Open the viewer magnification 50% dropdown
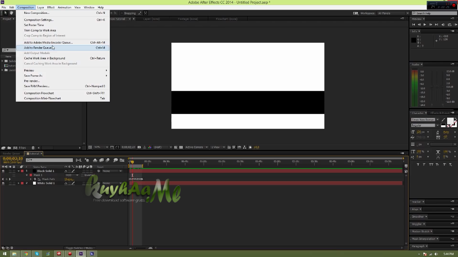Viewport: 458px width, 257px height. coord(101,147)
